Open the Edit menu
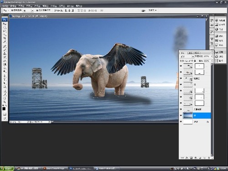Image resolution: width=228 pixels, height=171 pixels. click(13, 6)
